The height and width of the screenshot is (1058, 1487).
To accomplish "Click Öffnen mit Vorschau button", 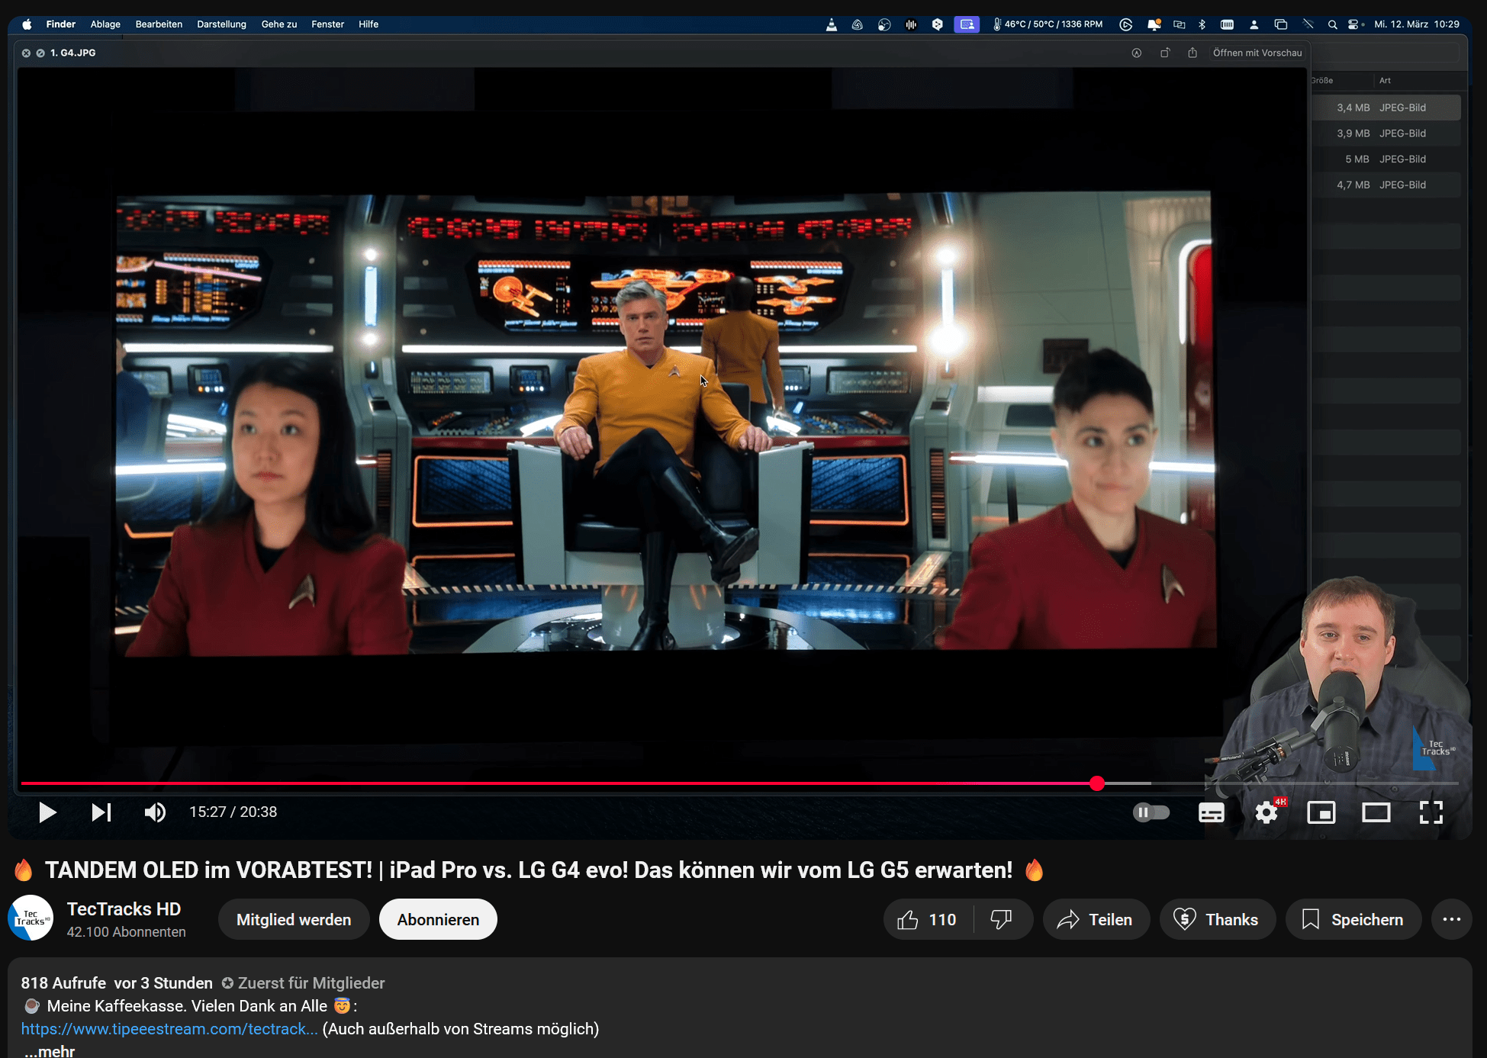I will pyautogui.click(x=1257, y=53).
